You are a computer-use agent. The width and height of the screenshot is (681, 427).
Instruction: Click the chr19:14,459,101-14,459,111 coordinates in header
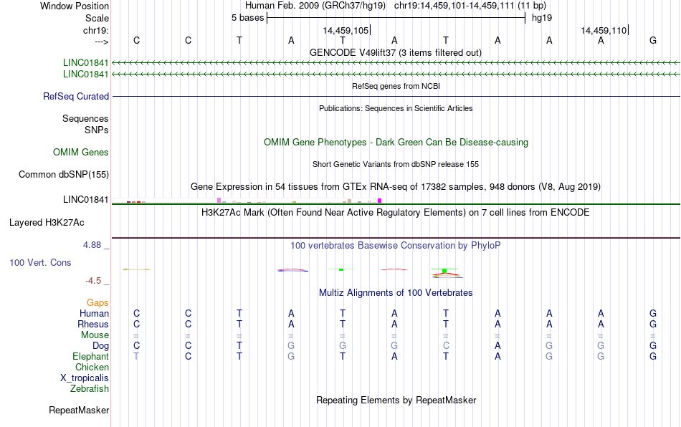point(454,6)
